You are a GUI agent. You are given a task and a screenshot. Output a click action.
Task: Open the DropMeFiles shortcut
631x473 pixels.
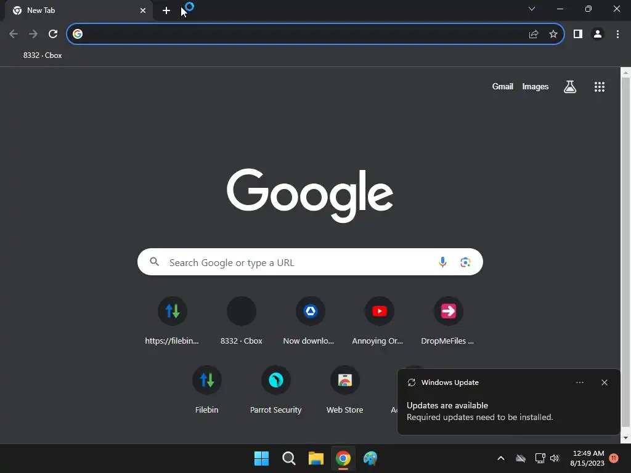(449, 320)
